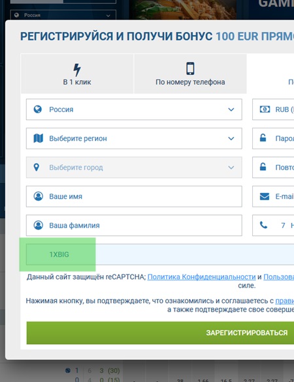Click the phone handset icon
Image resolution: width=294 pixels, height=382 pixels.
pyautogui.click(x=263, y=225)
